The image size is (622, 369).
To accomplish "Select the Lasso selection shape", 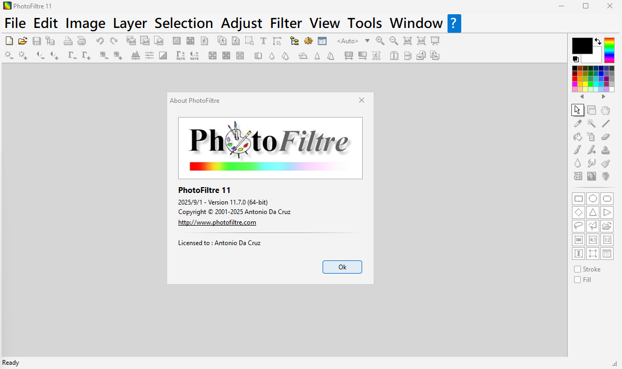I will 578,226.
